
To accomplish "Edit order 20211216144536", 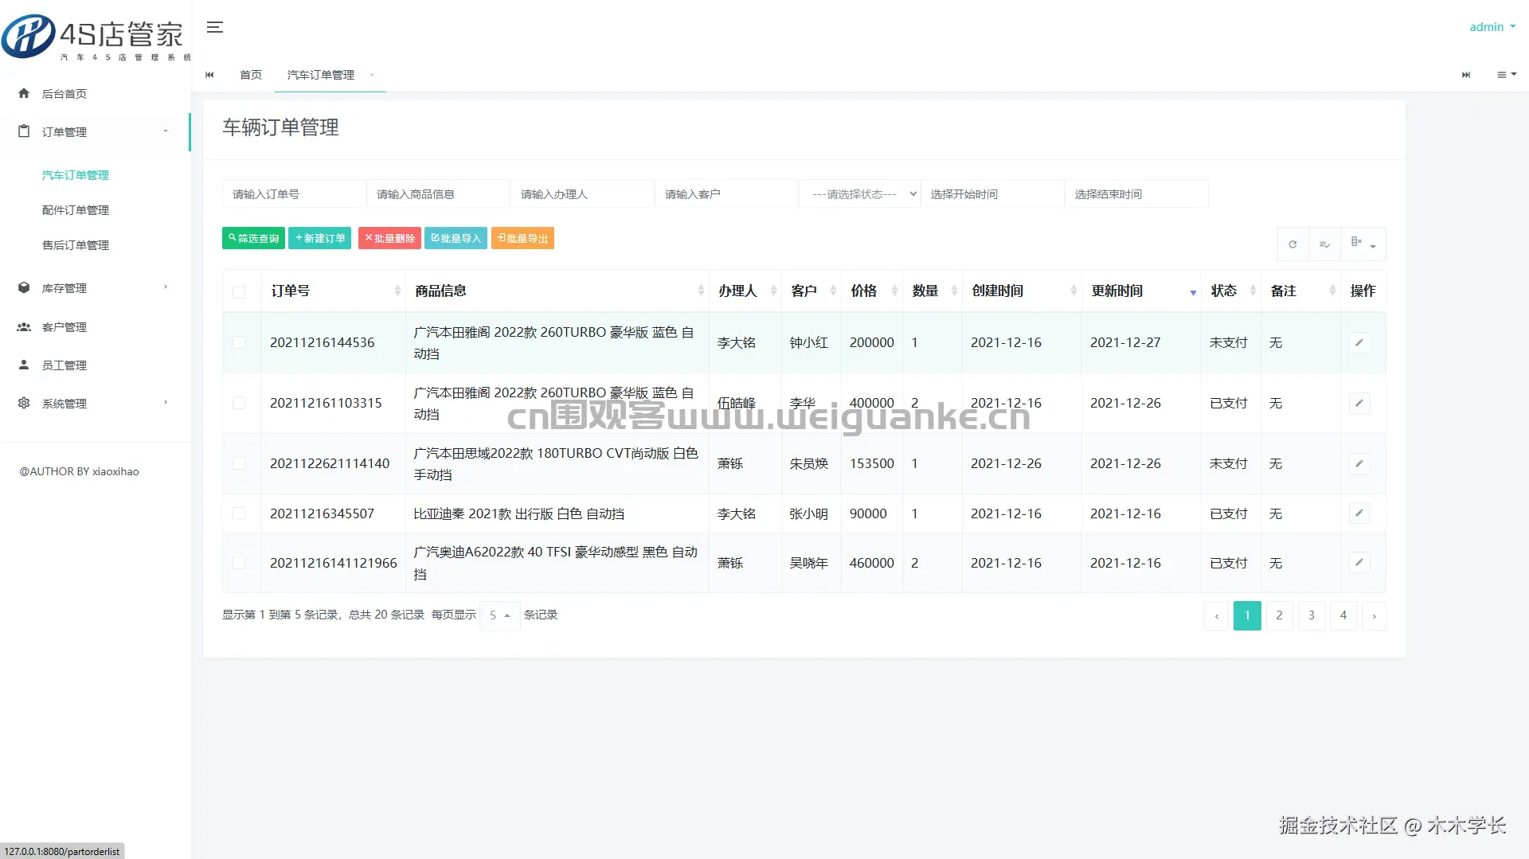I will pos(1359,342).
